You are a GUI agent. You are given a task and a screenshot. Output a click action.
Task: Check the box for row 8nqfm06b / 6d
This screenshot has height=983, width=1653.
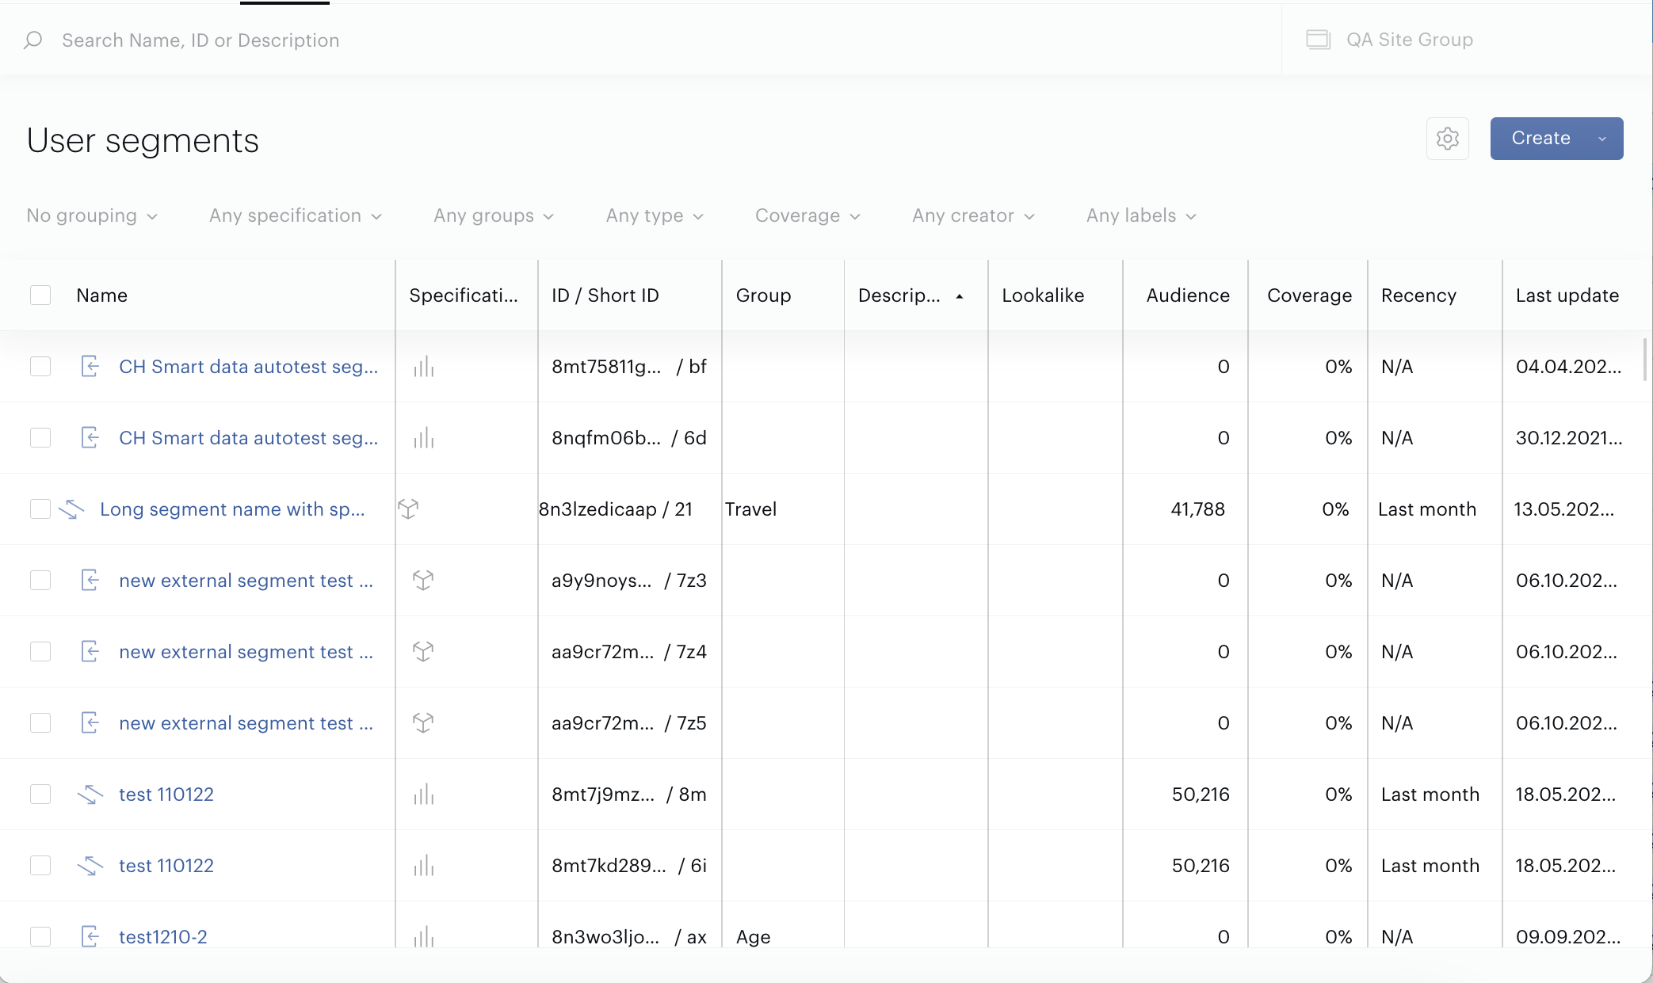point(40,438)
